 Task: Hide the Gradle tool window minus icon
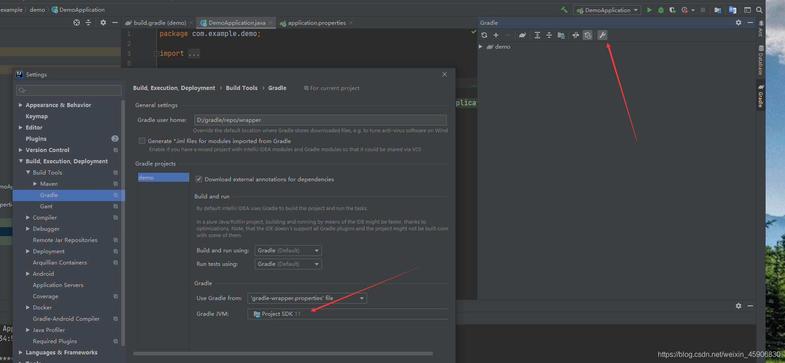coord(750,22)
